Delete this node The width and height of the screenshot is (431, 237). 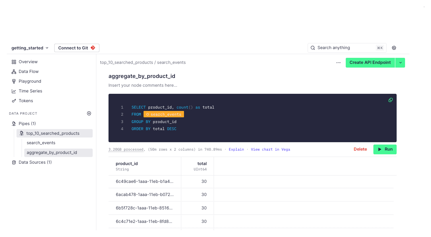click(x=360, y=149)
